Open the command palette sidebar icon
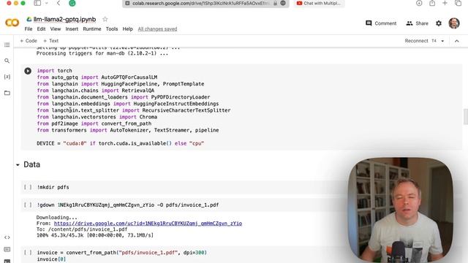 tap(7, 249)
